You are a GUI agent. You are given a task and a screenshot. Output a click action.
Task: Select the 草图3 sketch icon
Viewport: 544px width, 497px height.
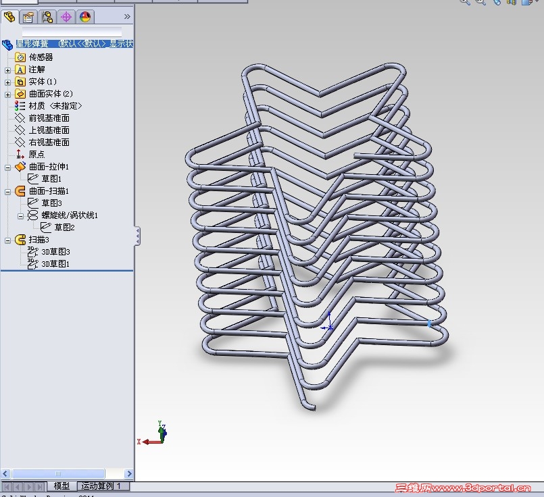pos(33,203)
